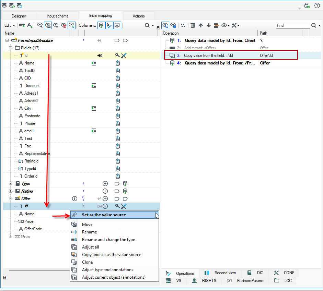The height and width of the screenshot is (291, 323).
Task: Open the help question mark icon
Action: coord(317,5)
